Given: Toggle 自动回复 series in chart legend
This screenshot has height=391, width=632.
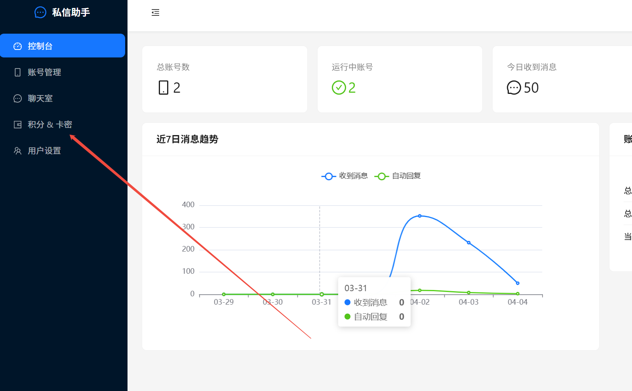Looking at the screenshot, I should point(398,176).
